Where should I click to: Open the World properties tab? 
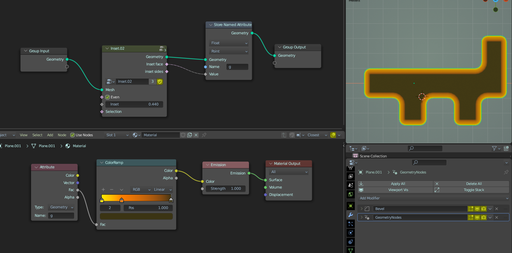pyautogui.click(x=351, y=194)
